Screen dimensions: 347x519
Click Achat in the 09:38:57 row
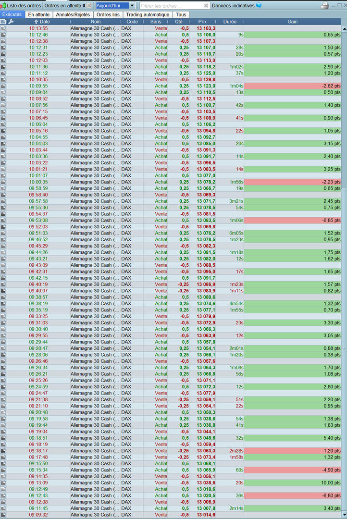161,297
